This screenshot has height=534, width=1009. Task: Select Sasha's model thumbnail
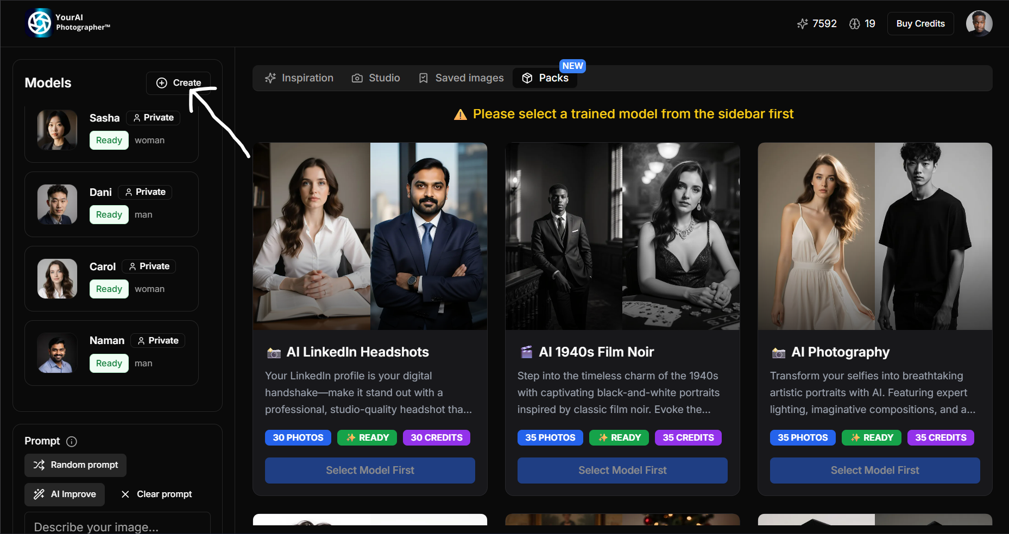tap(57, 130)
